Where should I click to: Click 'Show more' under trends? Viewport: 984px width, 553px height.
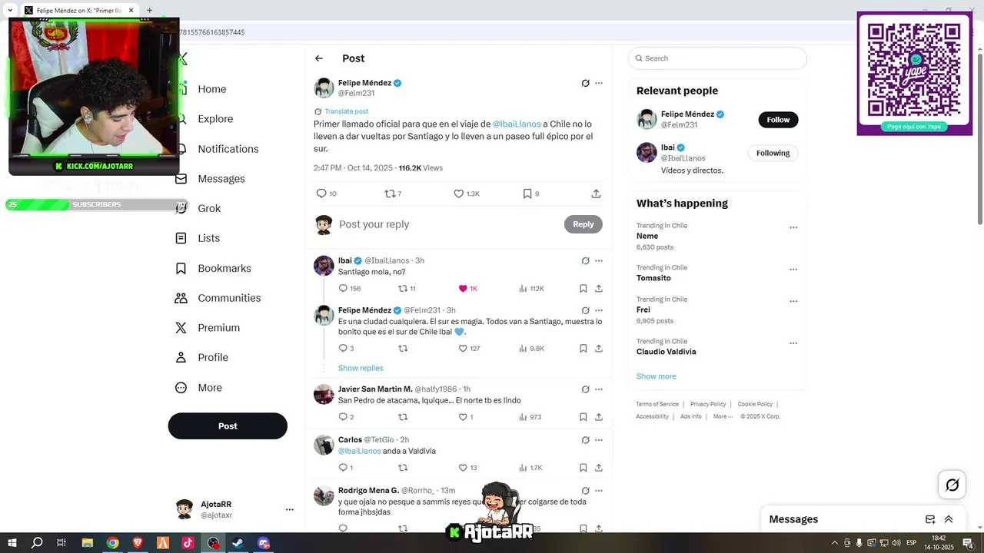[657, 376]
